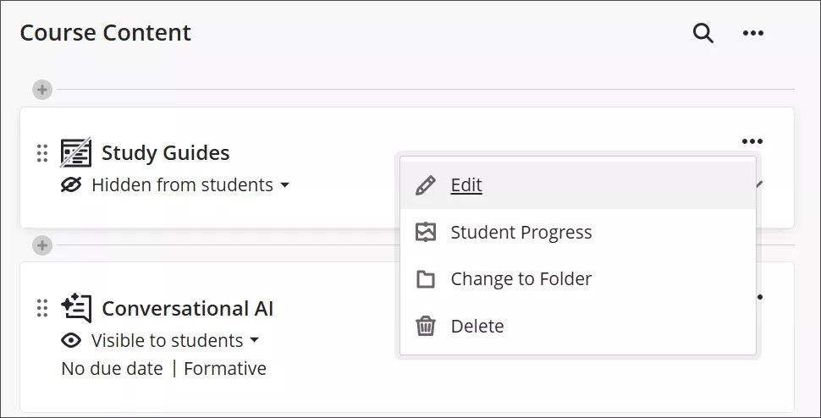Grab the Study Guides drag handle
This screenshot has height=418, width=821.
pos(42,153)
